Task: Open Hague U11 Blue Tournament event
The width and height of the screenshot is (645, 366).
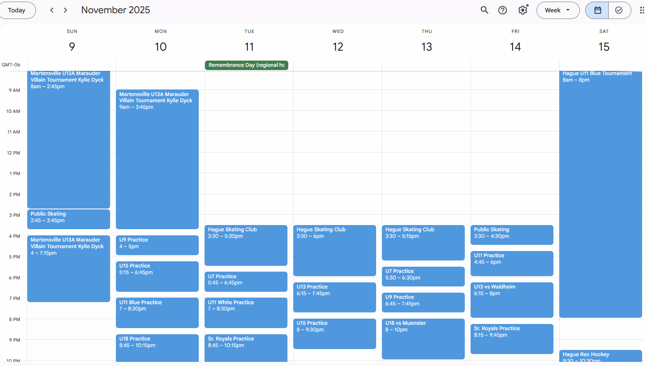Action: click(x=600, y=194)
